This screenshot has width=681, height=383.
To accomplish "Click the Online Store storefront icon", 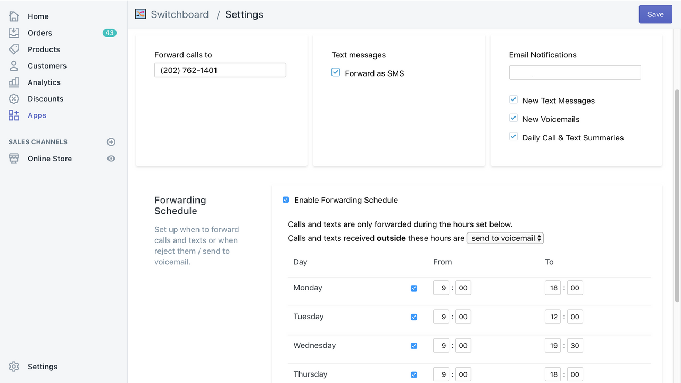I will click(x=14, y=159).
